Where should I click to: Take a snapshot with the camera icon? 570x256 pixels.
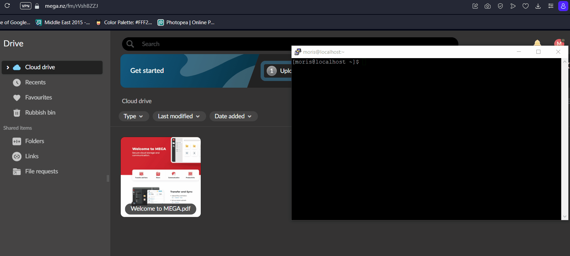(488, 6)
